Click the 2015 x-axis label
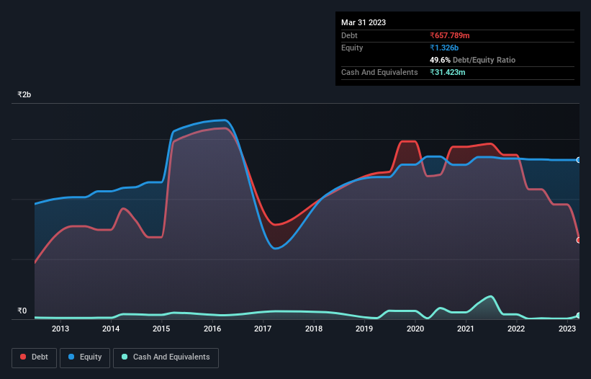The height and width of the screenshot is (379, 591). pyautogui.click(x=161, y=329)
